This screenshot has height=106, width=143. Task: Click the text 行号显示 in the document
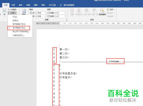tap(65, 78)
